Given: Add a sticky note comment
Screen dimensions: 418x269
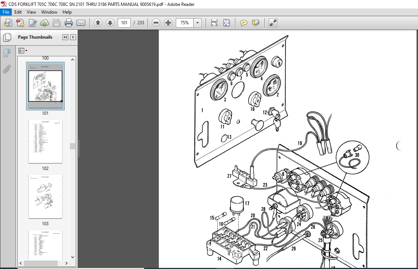Looking at the screenshot, I should pos(243,23).
